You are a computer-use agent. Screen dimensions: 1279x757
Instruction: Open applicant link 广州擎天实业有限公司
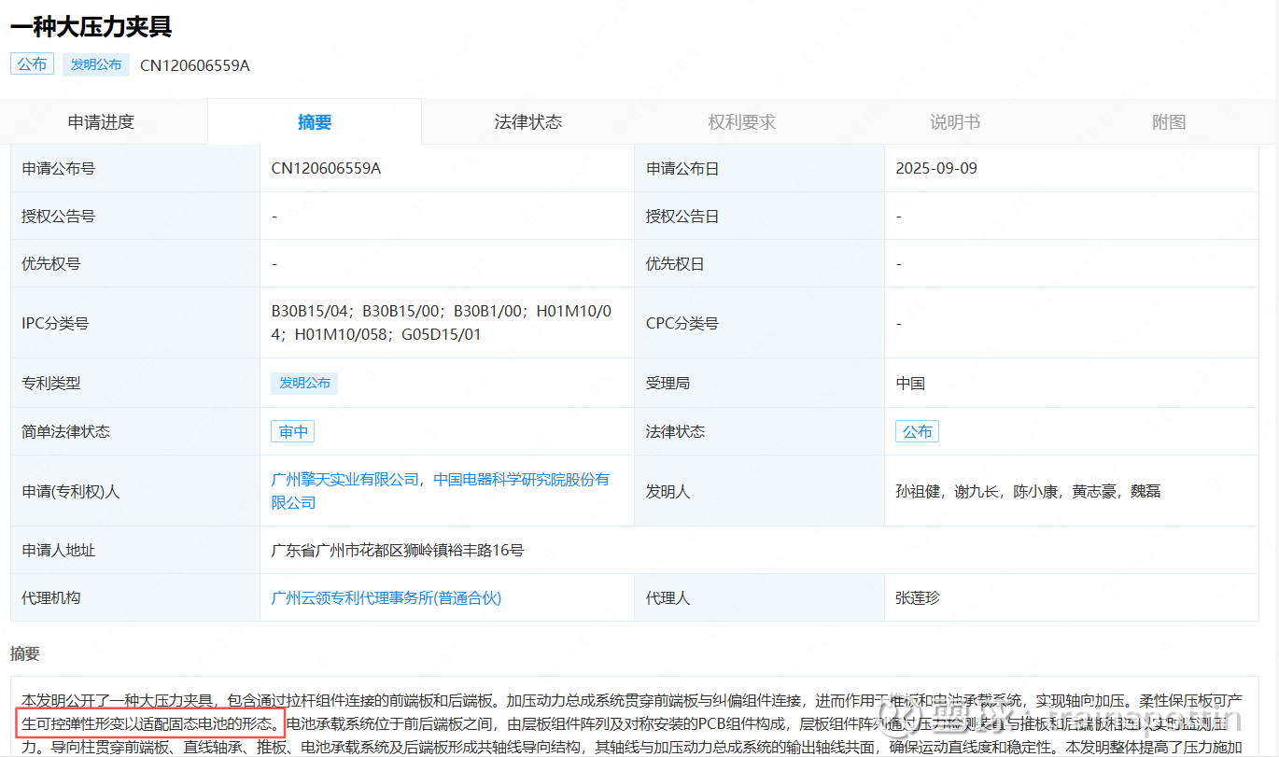pos(344,479)
